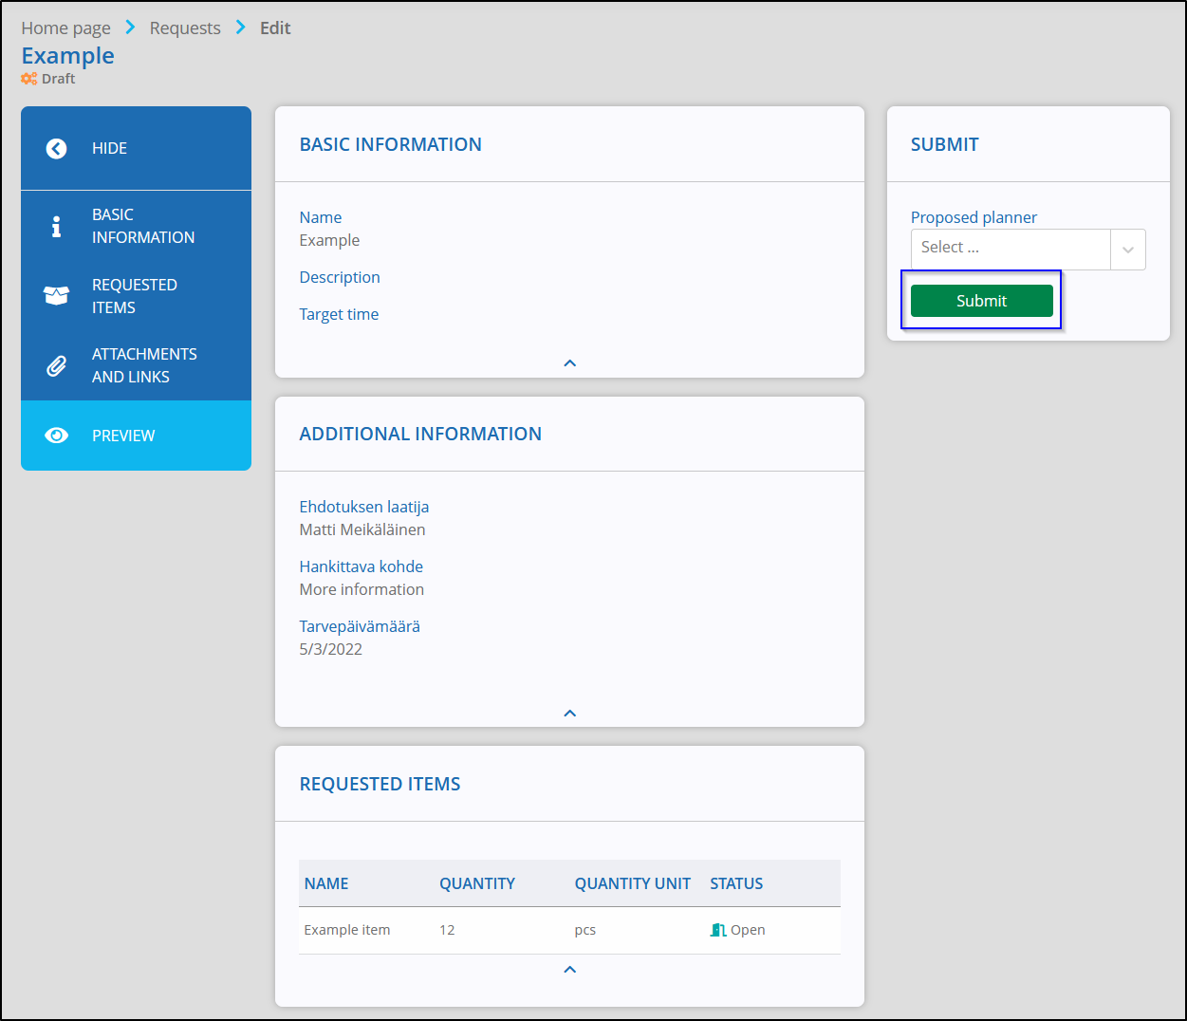Click the Open status door icon
1187x1021 pixels.
tap(718, 930)
